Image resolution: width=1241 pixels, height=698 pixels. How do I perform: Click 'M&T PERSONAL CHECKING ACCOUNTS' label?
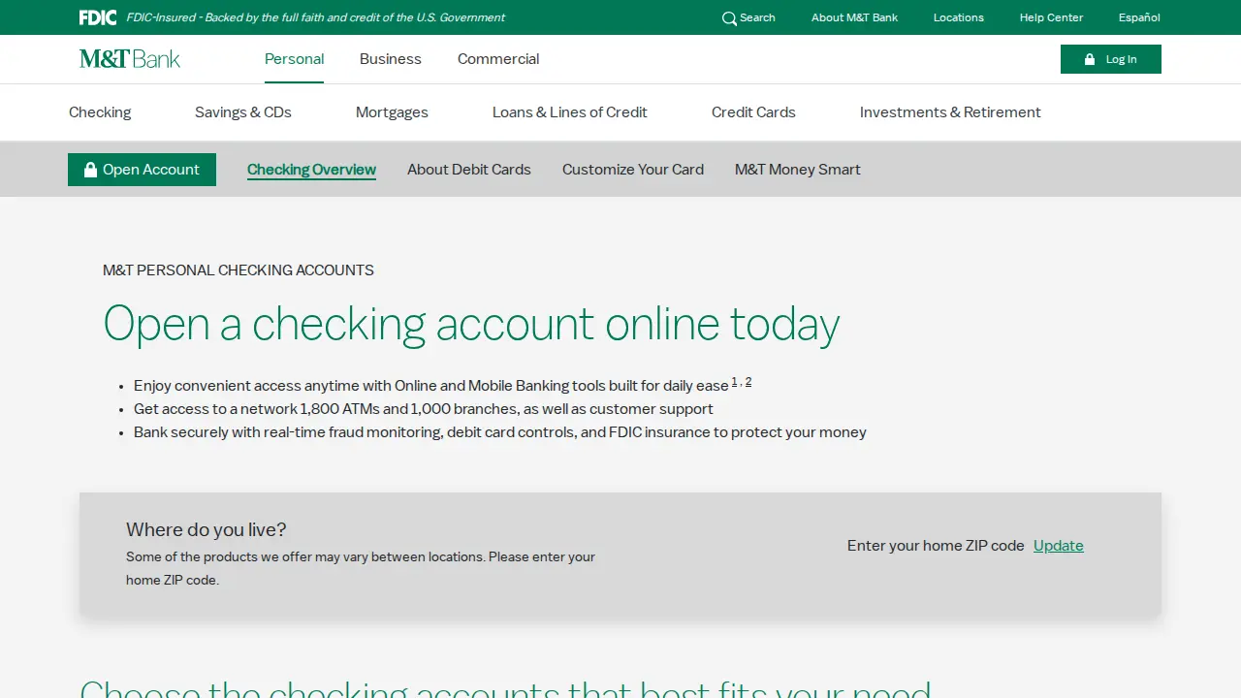pyautogui.click(x=239, y=270)
